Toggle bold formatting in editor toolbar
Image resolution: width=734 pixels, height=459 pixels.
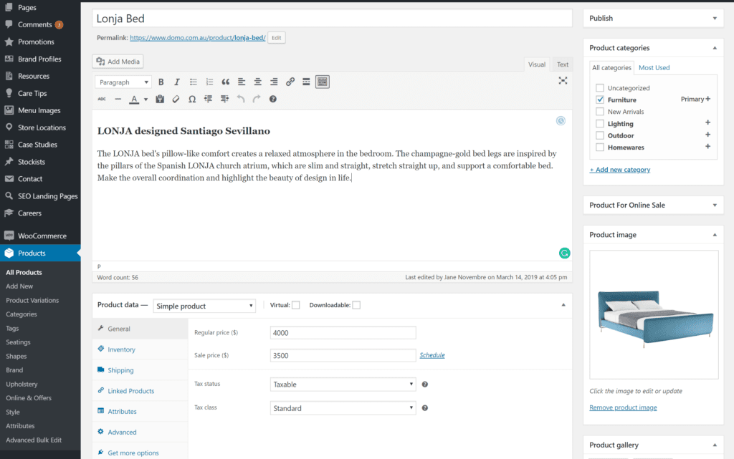(x=161, y=82)
